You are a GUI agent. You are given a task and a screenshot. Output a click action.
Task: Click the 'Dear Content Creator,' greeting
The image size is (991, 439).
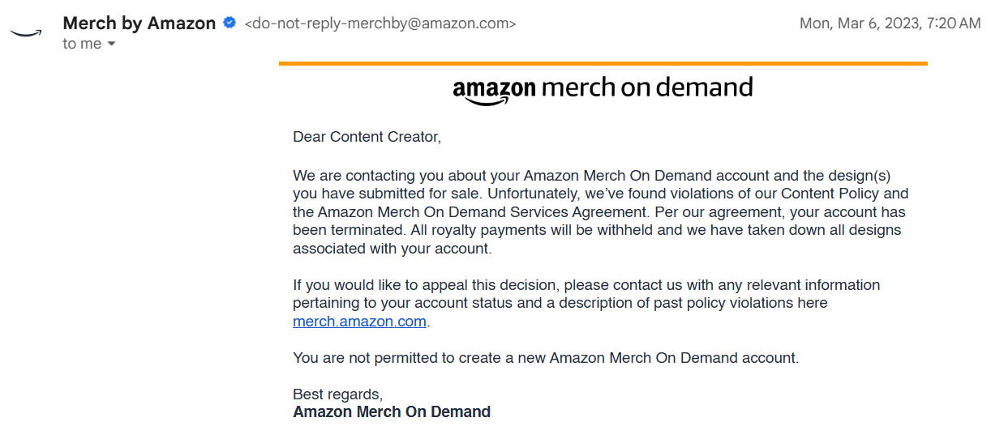pyautogui.click(x=367, y=137)
